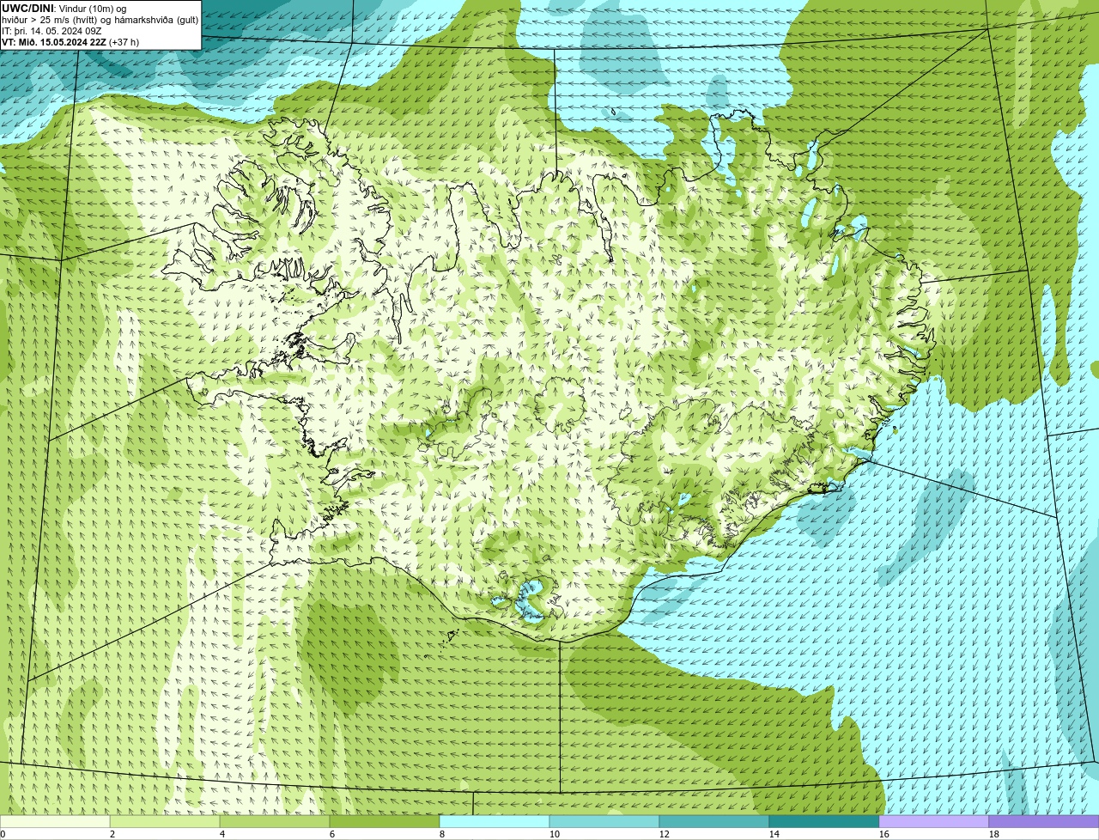
Task: Click the legend scale label "18"
Action: [994, 834]
